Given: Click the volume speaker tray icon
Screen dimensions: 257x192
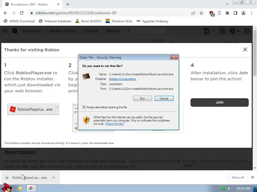Looking at the screenshot, I should point(229,188).
